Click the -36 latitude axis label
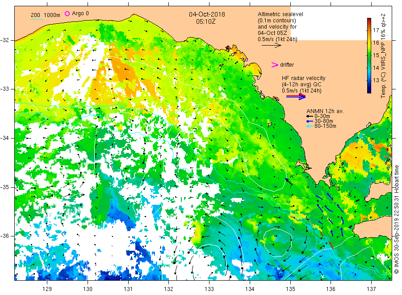Image resolution: width=402 pixels, height=295 pixels. 5,236
